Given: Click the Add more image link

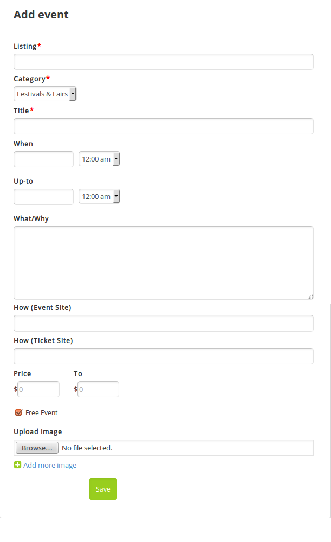Looking at the screenshot, I should pyautogui.click(x=50, y=466).
